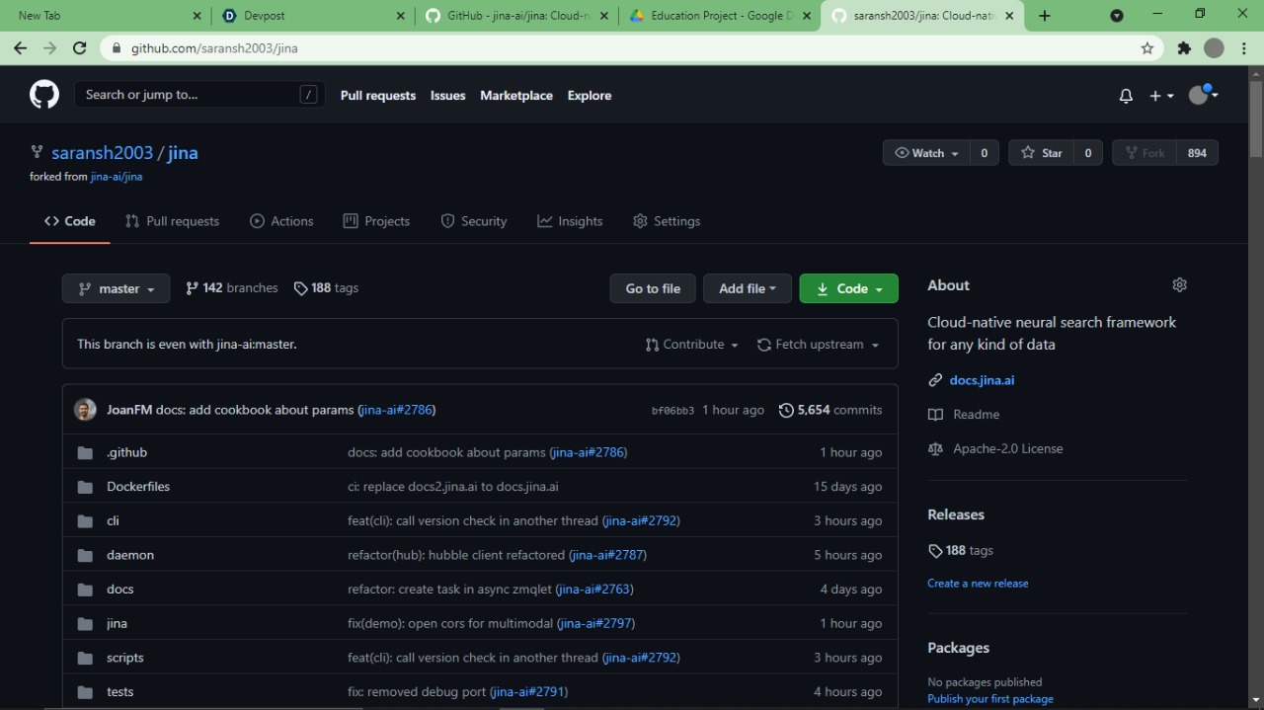
Task: Click the scripts folder icon
Action: [x=85, y=658]
